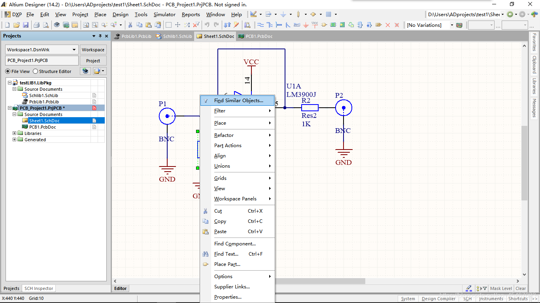This screenshot has width=540, height=303.
Task: Click the Fit Document zoom icon
Action: (86, 25)
